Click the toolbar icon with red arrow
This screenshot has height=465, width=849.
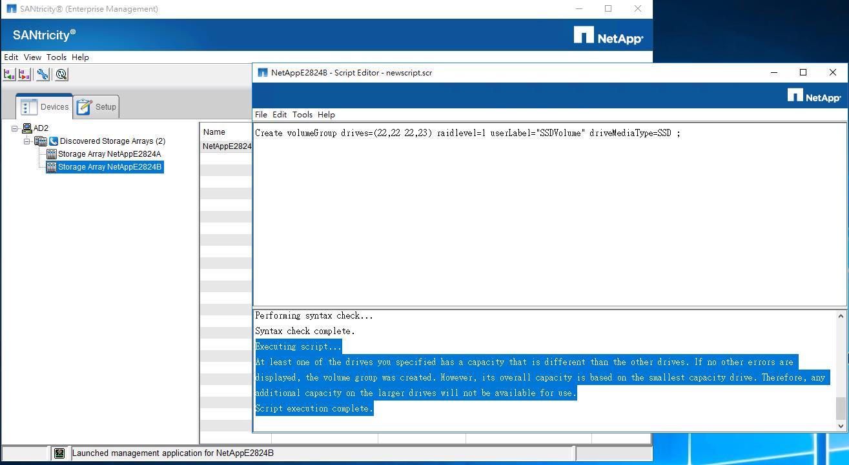25,75
